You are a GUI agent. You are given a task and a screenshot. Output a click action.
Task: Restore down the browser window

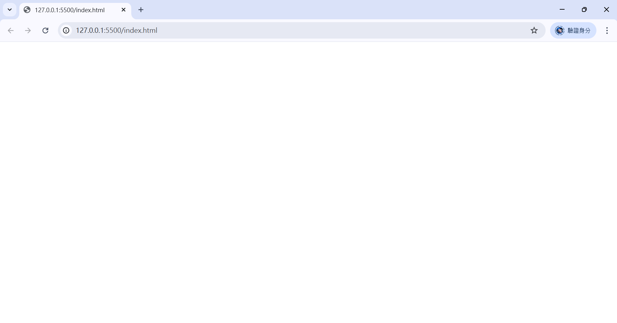click(x=584, y=10)
